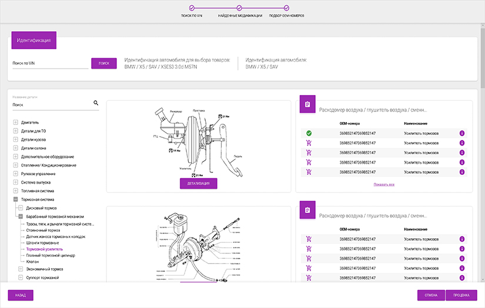Open info for third row in lower card
This screenshot has height=308, width=485.
462,258
